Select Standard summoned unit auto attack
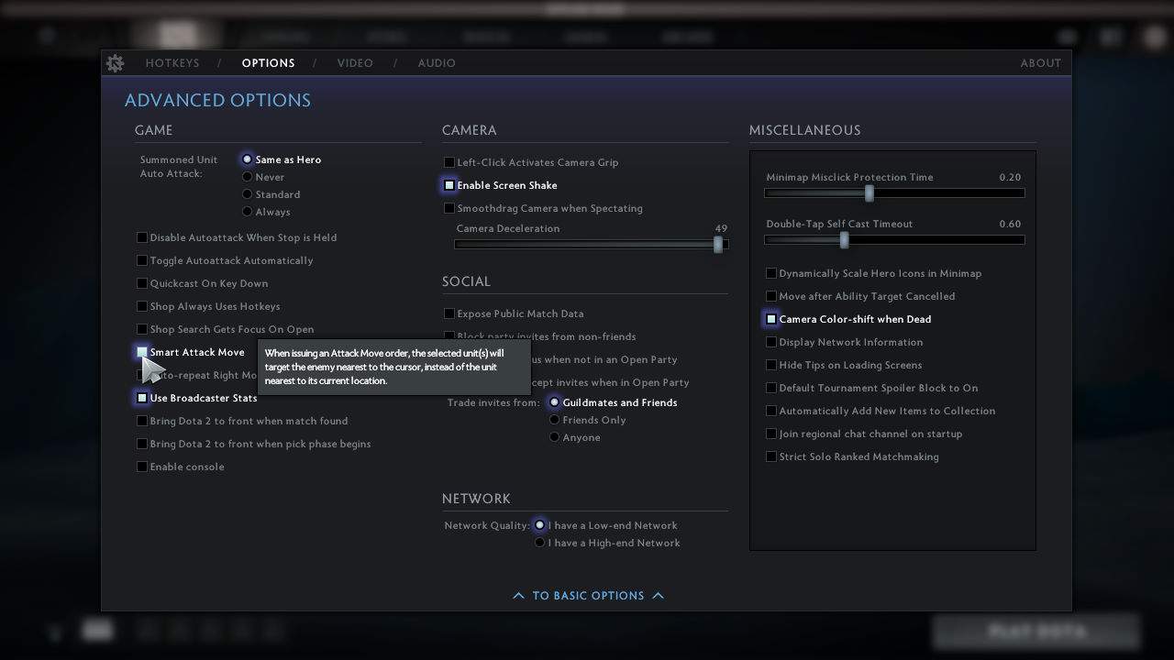 [x=247, y=194]
